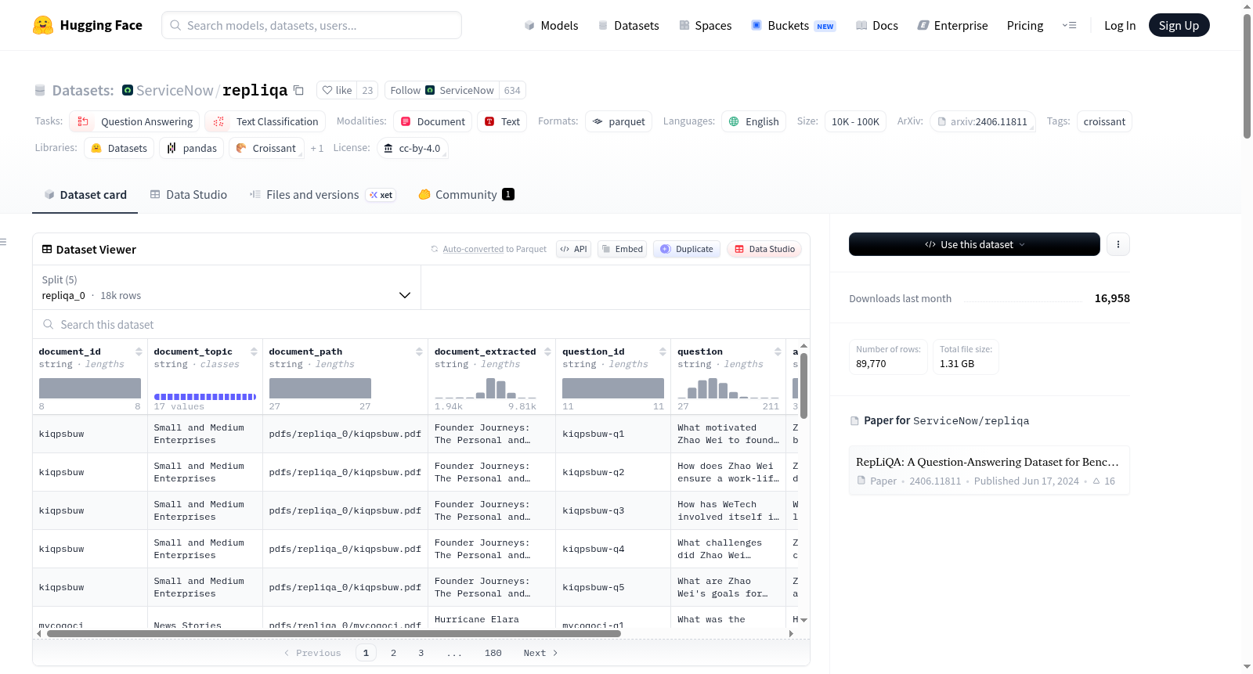Select the pandas library tag
This screenshot has height=674, width=1253.
tap(192, 148)
